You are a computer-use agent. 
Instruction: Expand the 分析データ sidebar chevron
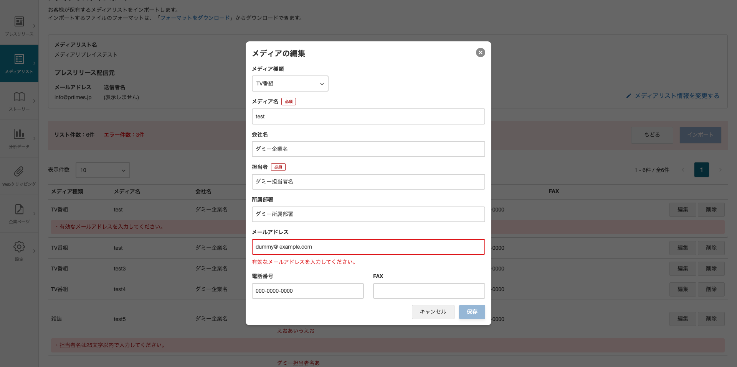pos(34,139)
